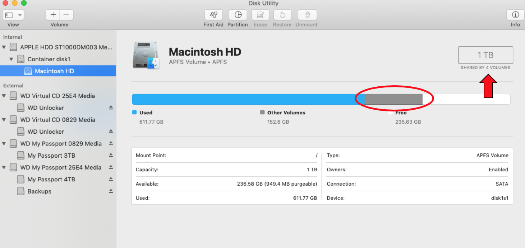The width and height of the screenshot is (525, 248).
Task: Collapse the APPLE HDD ST1000DM003 disk tree
Action: point(4,47)
